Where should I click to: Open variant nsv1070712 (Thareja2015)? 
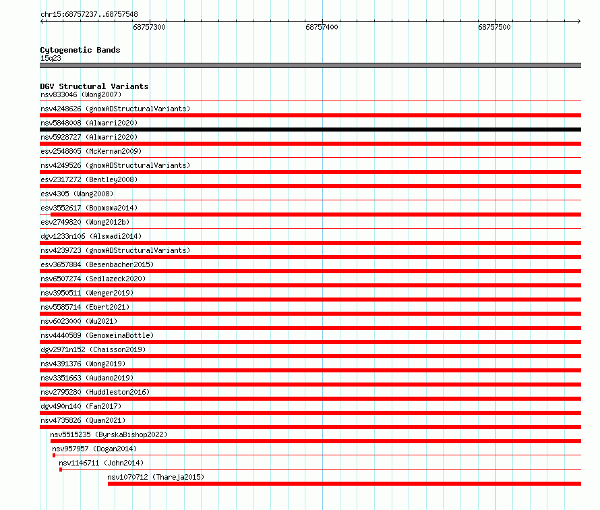(x=156, y=477)
